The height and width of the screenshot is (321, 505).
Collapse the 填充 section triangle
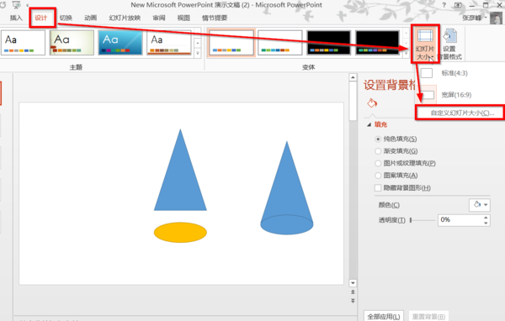pyautogui.click(x=369, y=125)
